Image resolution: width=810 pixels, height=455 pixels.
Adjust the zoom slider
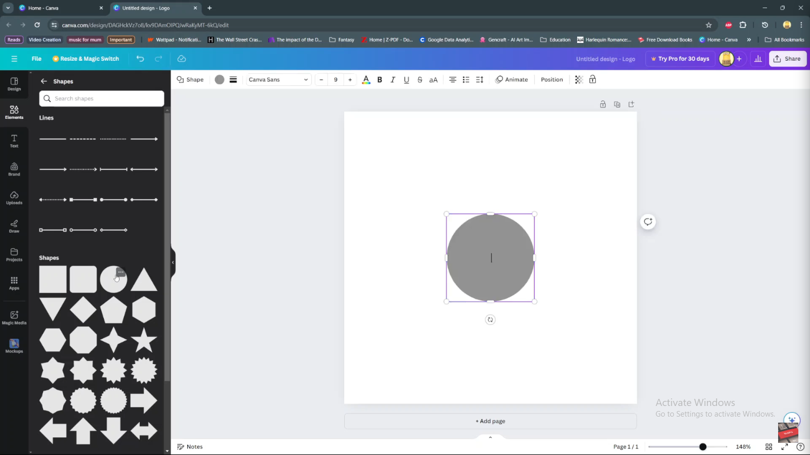[703, 447]
